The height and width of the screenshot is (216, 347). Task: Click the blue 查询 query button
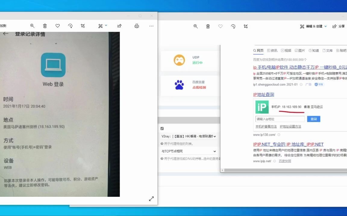coord(313,119)
